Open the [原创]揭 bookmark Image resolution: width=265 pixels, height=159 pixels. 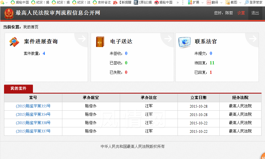pyautogui.click(x=143, y=2)
